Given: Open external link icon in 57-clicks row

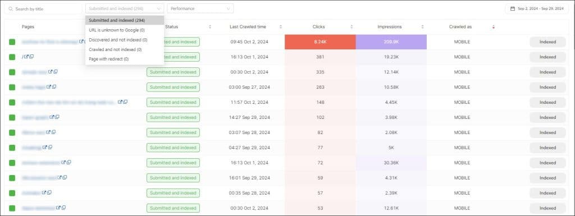Looking at the screenshot, I should click(x=44, y=192).
